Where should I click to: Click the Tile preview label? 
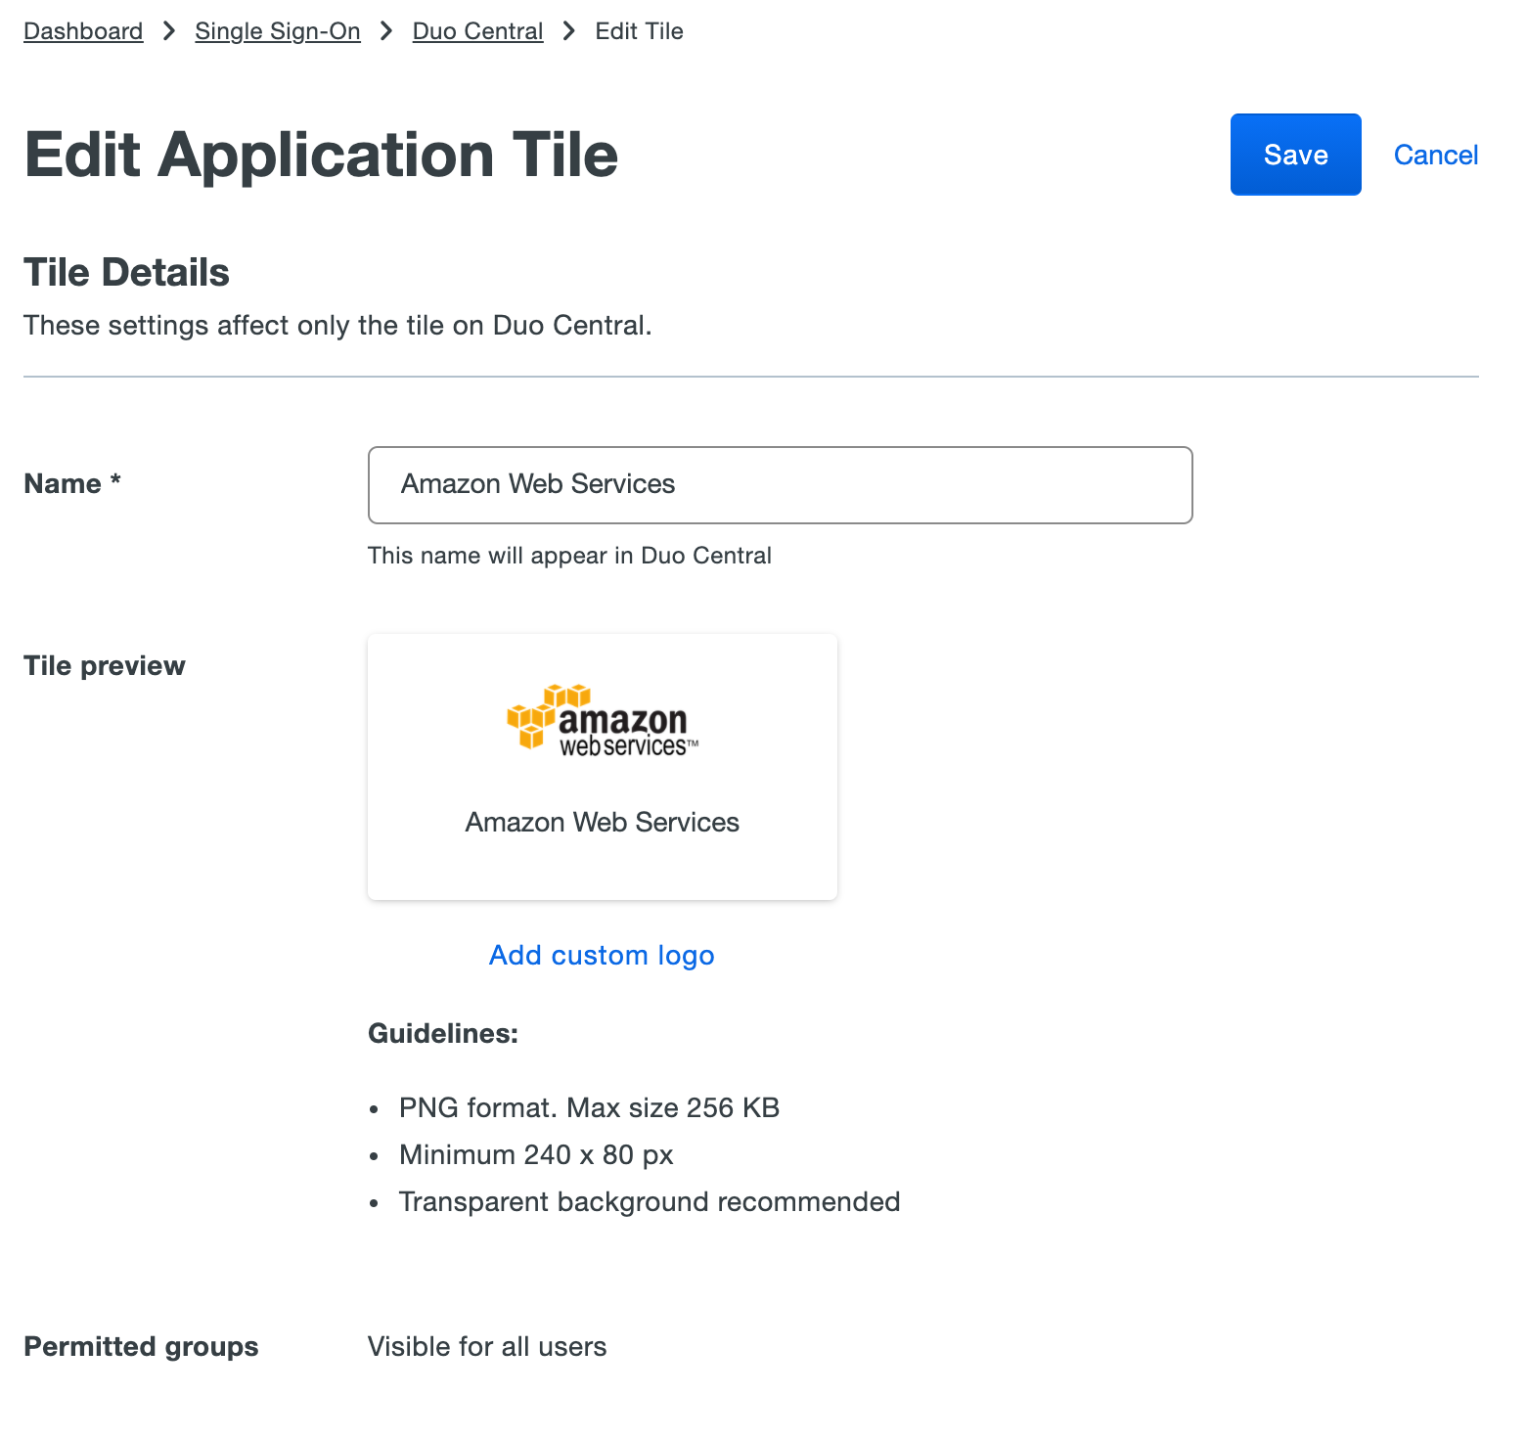pyautogui.click(x=105, y=665)
